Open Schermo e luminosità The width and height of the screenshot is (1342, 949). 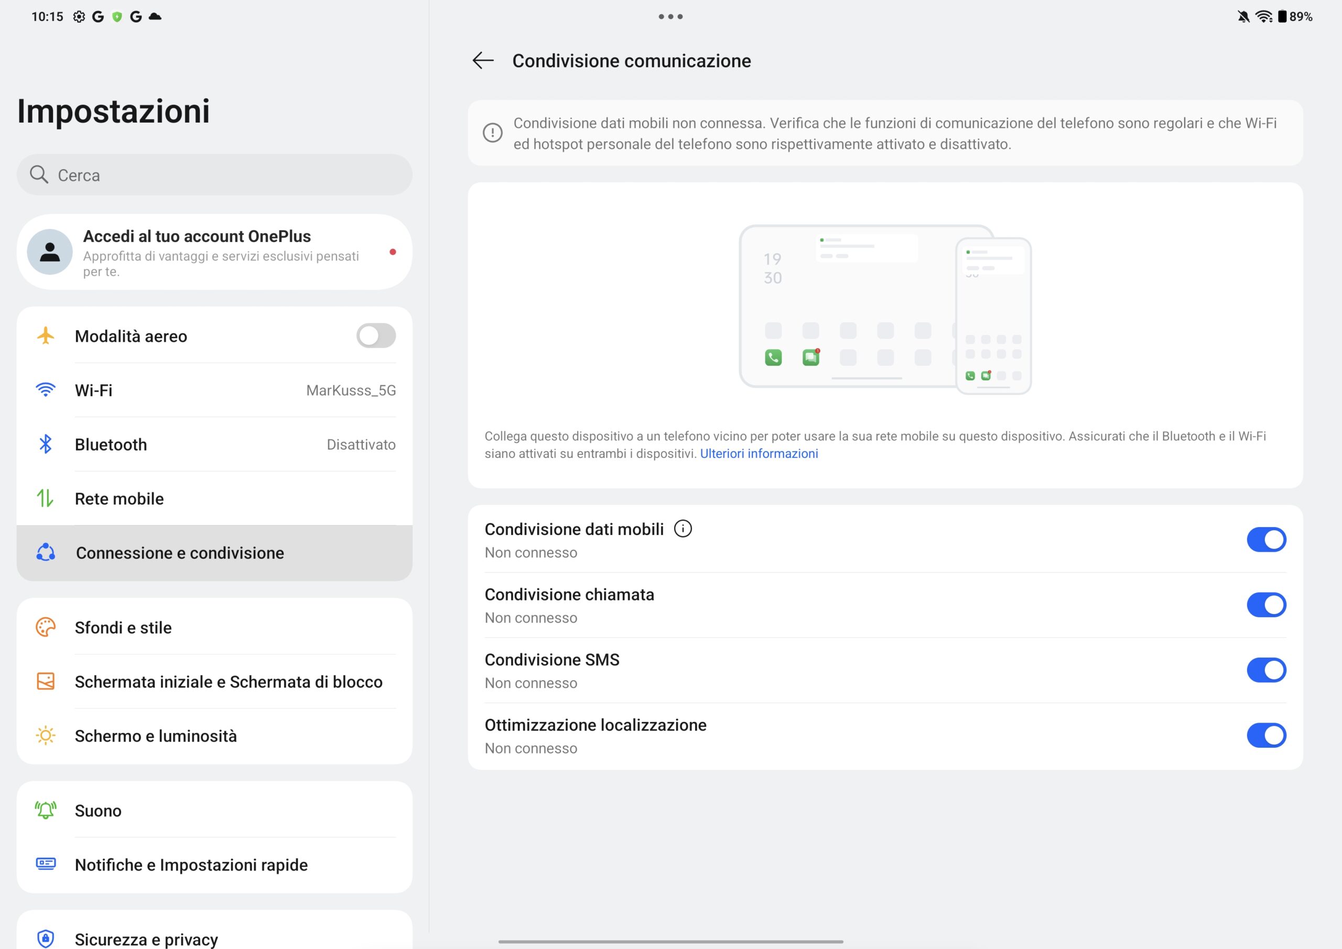pos(214,736)
